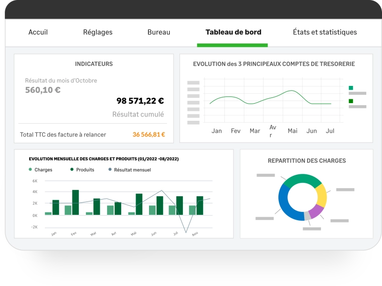Select the green segment of donut chart
Image resolution: width=382 pixels, height=286 pixels.
302,180
